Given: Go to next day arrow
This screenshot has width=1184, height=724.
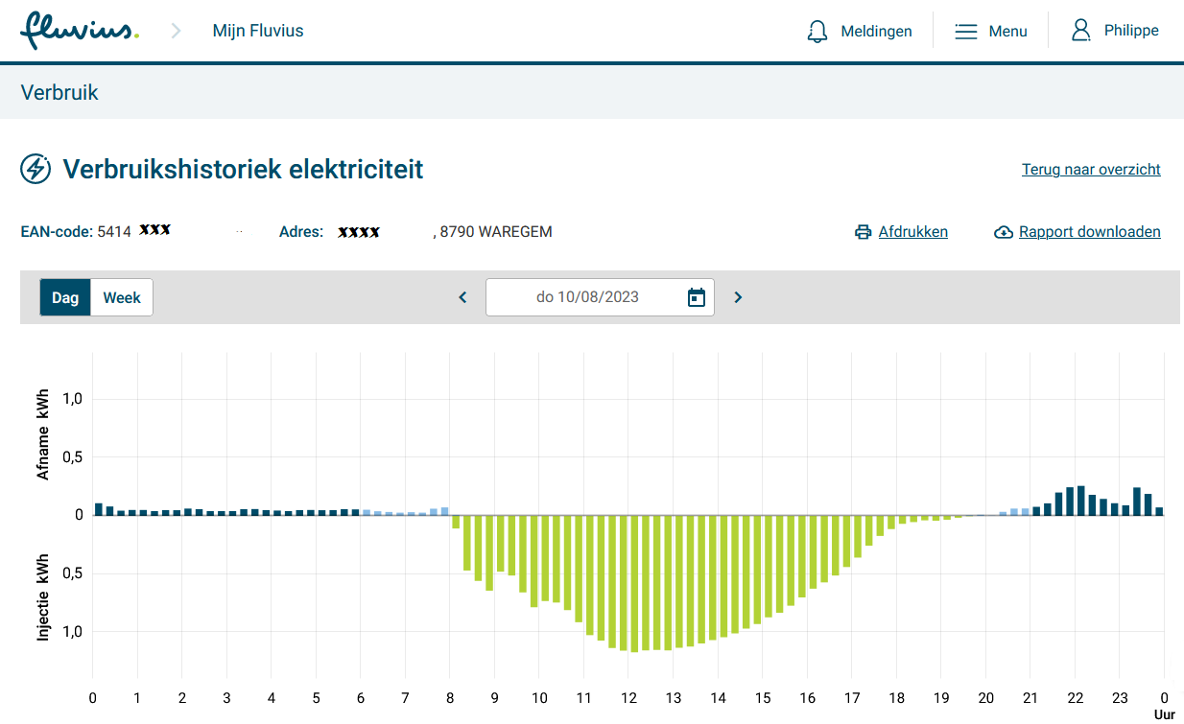Looking at the screenshot, I should pos(738,297).
